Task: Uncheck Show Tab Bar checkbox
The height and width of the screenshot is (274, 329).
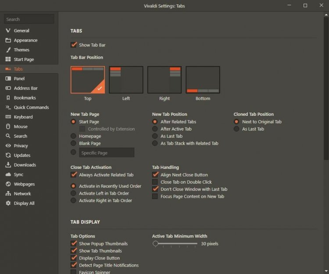Action: [73, 45]
